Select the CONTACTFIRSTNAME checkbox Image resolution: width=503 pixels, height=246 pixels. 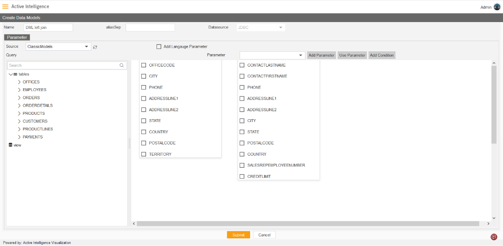242,76
